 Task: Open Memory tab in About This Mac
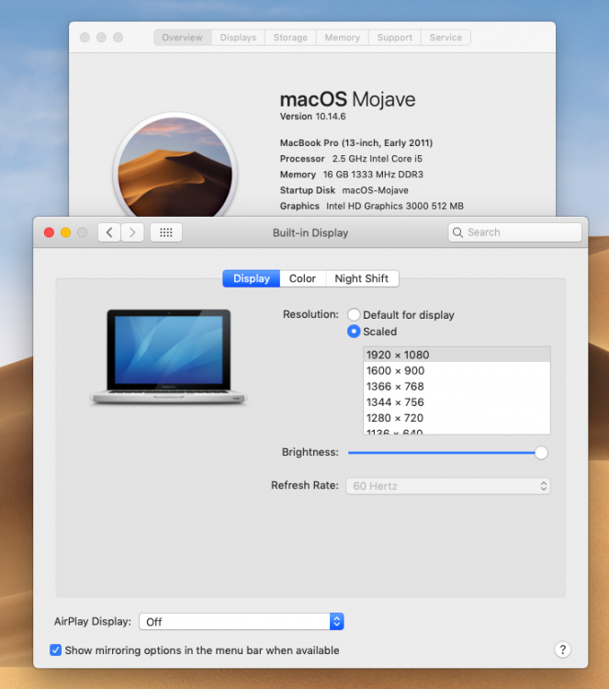coord(343,38)
